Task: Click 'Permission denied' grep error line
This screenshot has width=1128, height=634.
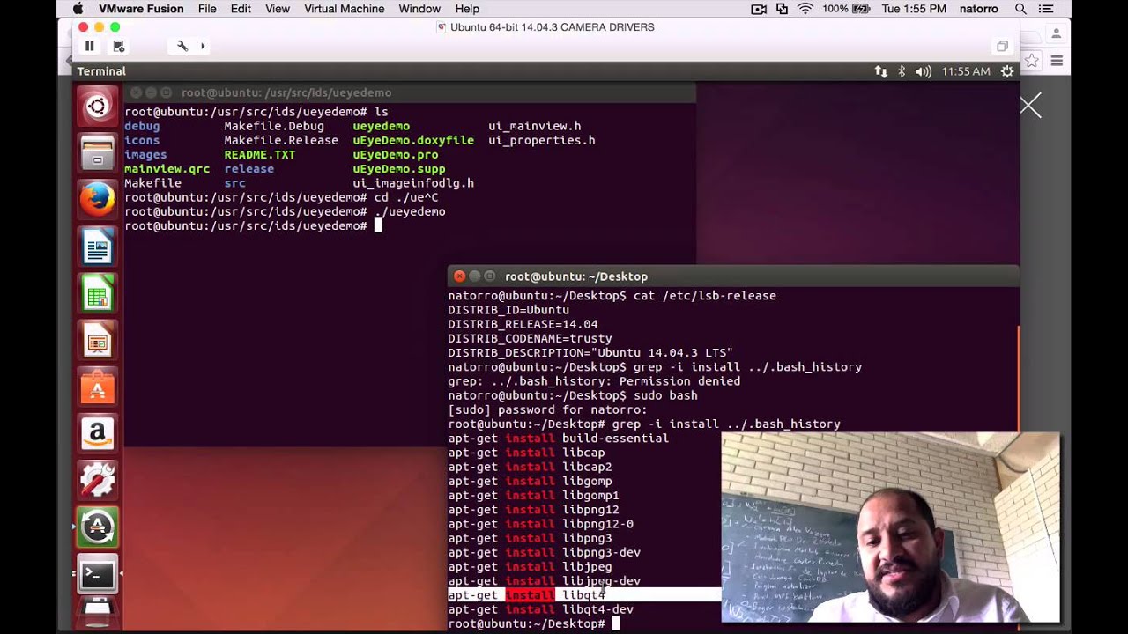Action: [x=594, y=381]
